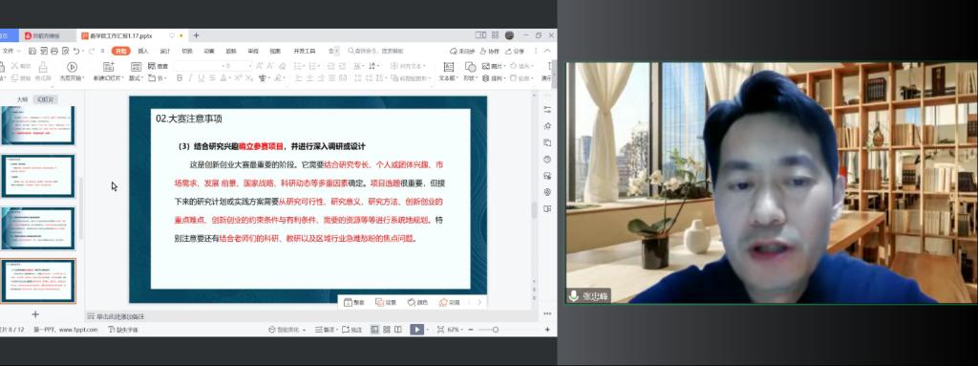The height and width of the screenshot is (366, 978).
Task: Open the 插入 ribbon tab
Action: pyautogui.click(x=143, y=52)
